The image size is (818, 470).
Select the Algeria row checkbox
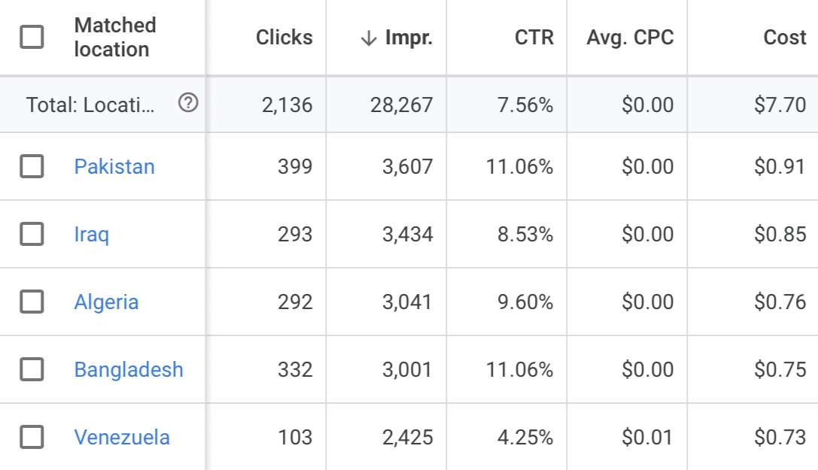[32, 302]
